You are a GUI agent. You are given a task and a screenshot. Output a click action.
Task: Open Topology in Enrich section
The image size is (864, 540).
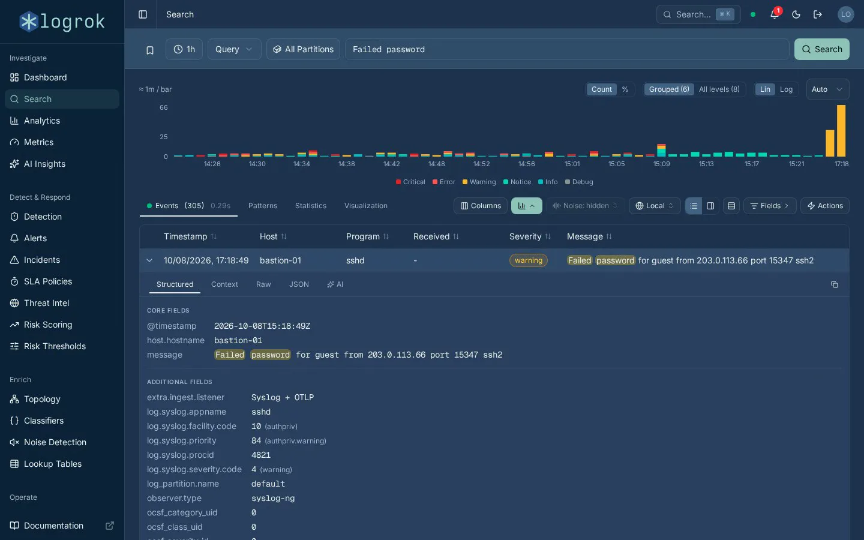[62, 399]
